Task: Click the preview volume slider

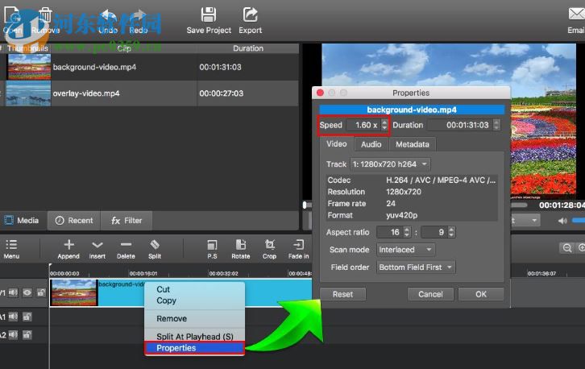Action: pyautogui.click(x=578, y=221)
